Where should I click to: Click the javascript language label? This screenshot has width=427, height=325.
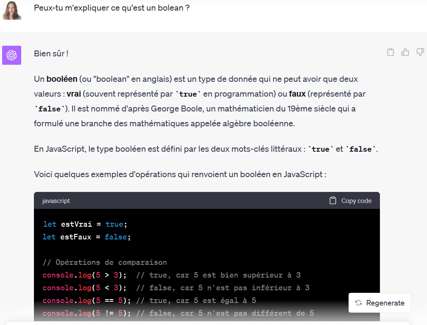tap(56, 201)
